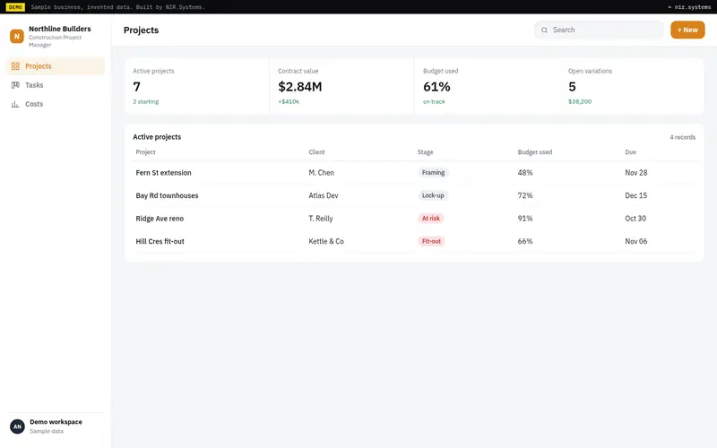Screen dimensions: 717x448
Task: Click the red Fit-out stage badge
Action: pos(431,241)
